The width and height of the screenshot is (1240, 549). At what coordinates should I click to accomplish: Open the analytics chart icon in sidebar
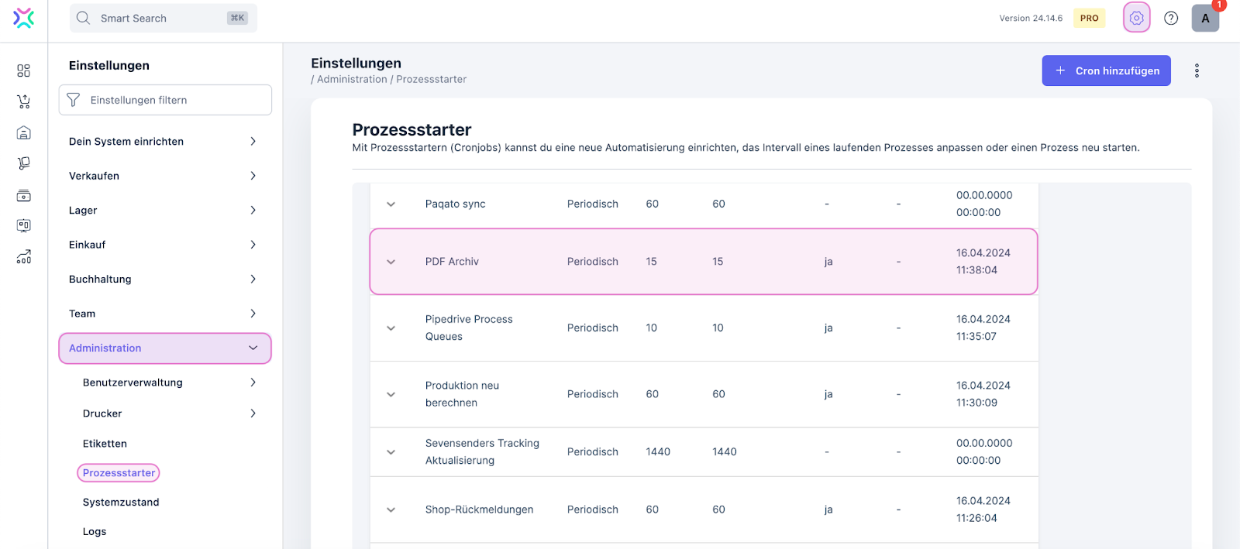point(23,257)
